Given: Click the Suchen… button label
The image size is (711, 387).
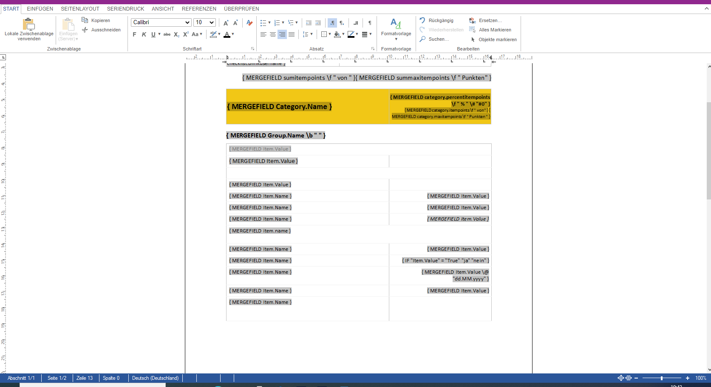Looking at the screenshot, I should click(439, 39).
